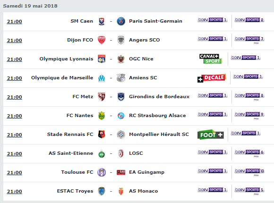This screenshot has width=274, height=203.
Task: Select the Canal+ Décalé channel logo
Action: tap(212, 78)
